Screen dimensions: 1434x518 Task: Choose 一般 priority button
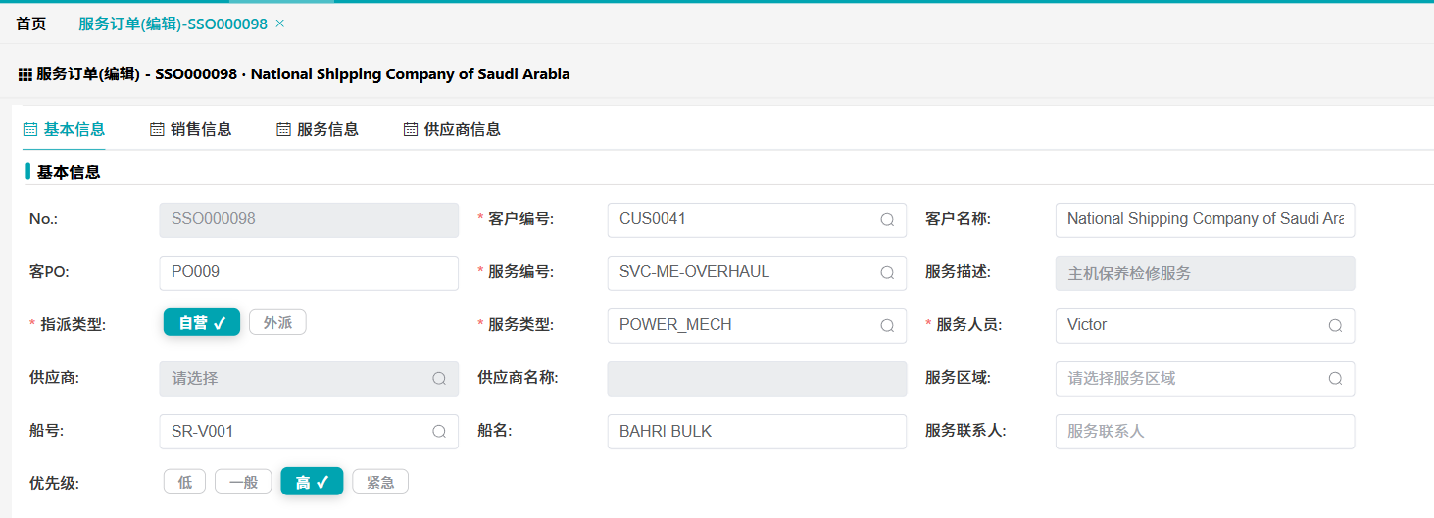tap(243, 482)
